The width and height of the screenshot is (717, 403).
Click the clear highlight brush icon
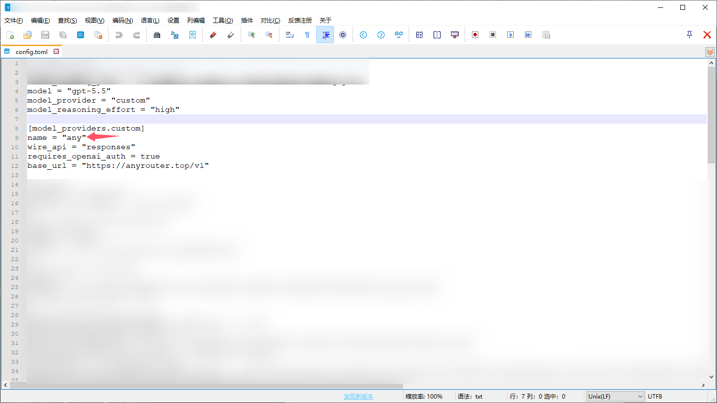pyautogui.click(x=231, y=35)
